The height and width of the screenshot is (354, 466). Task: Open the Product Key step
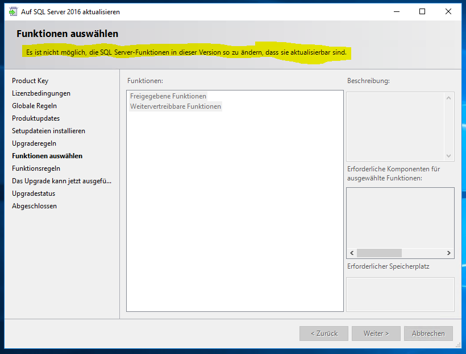click(x=30, y=81)
